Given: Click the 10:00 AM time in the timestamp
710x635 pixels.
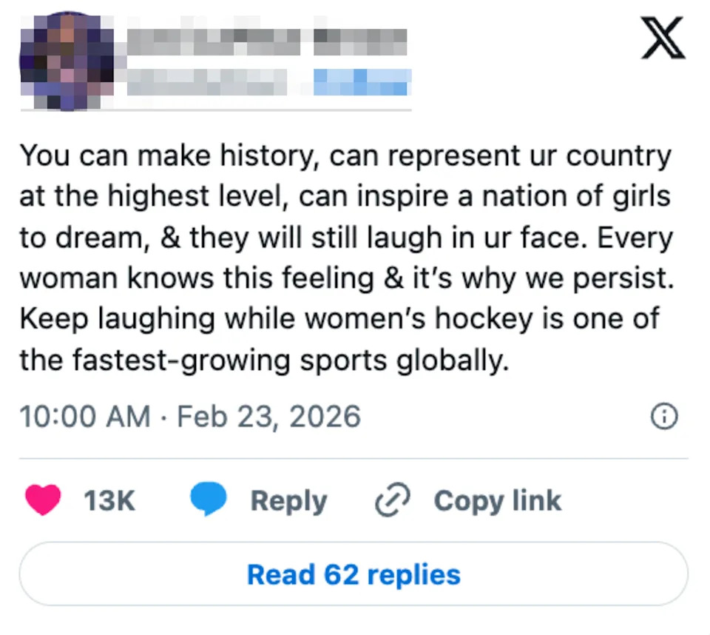Looking at the screenshot, I should click(84, 416).
